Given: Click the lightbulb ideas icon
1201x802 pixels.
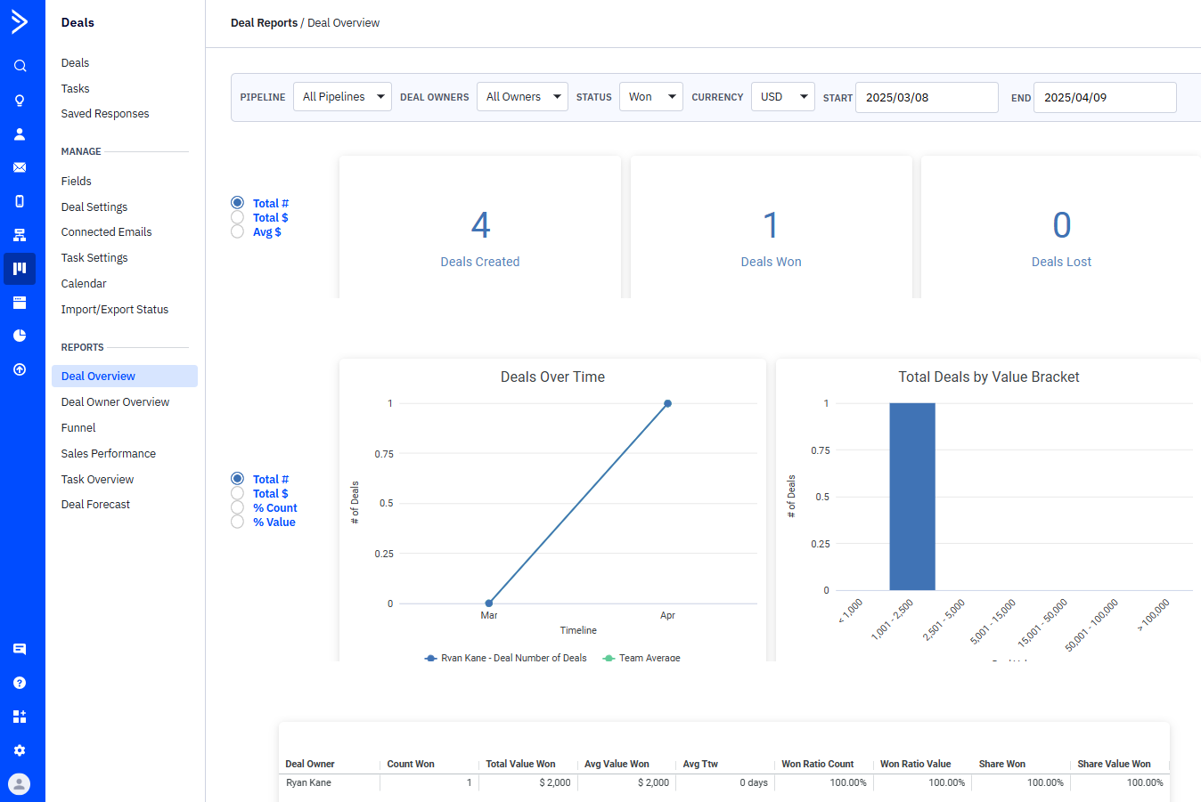Looking at the screenshot, I should (x=20, y=100).
